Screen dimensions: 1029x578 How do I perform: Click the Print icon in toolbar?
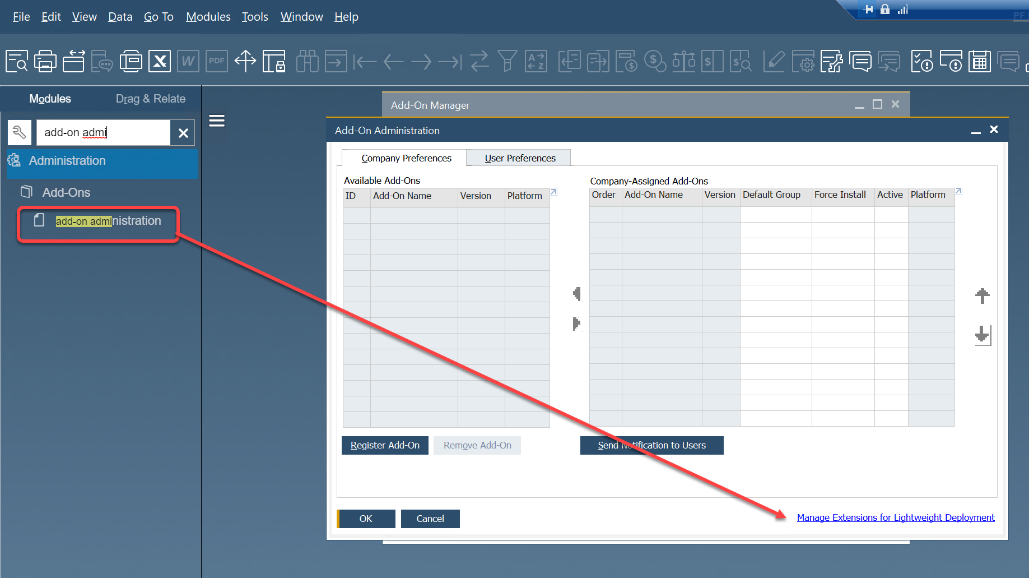click(45, 61)
